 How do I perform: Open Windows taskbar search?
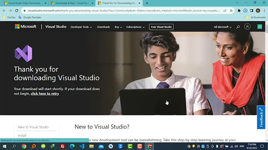[x=14, y=146]
